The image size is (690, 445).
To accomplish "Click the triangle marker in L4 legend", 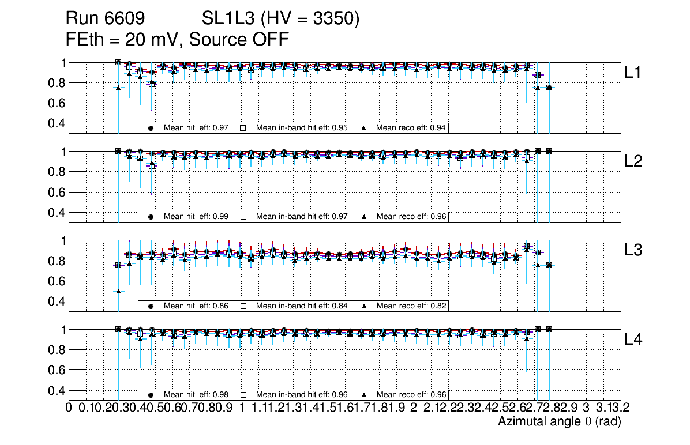I will [364, 395].
